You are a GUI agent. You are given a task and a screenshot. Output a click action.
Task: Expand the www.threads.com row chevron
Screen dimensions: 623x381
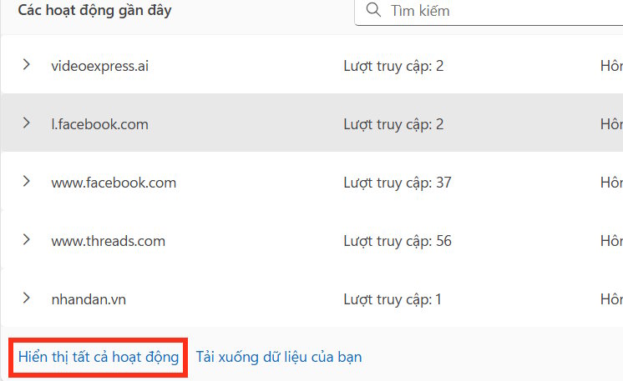pos(26,239)
